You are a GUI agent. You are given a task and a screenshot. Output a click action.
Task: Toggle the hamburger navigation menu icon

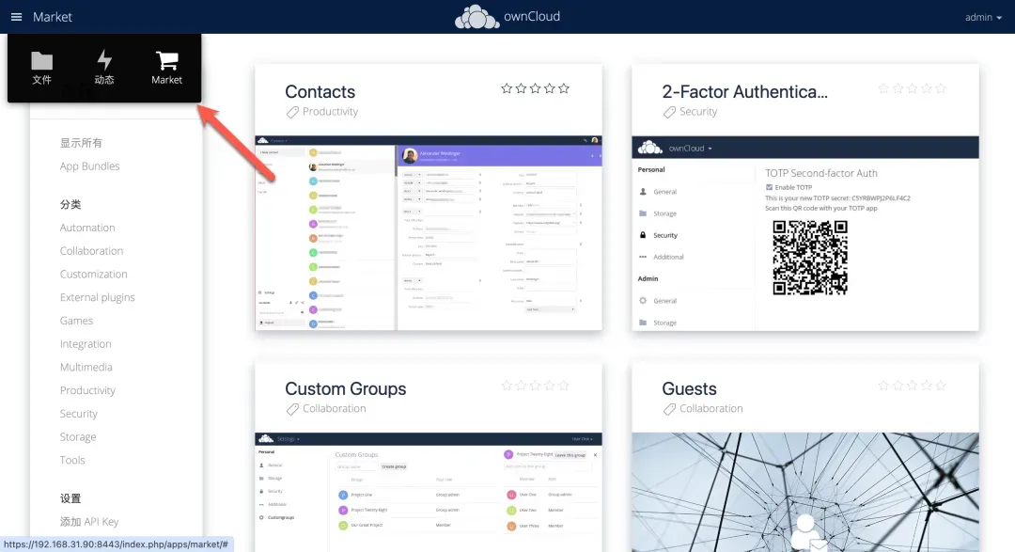[x=16, y=17]
